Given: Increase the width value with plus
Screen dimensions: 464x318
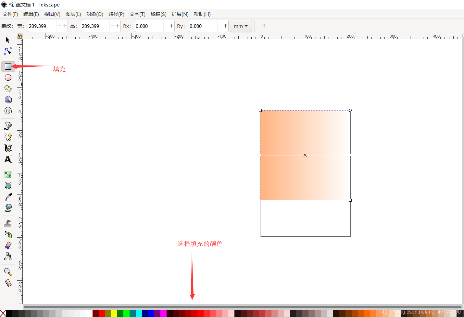Looking at the screenshot, I should click(65, 26).
